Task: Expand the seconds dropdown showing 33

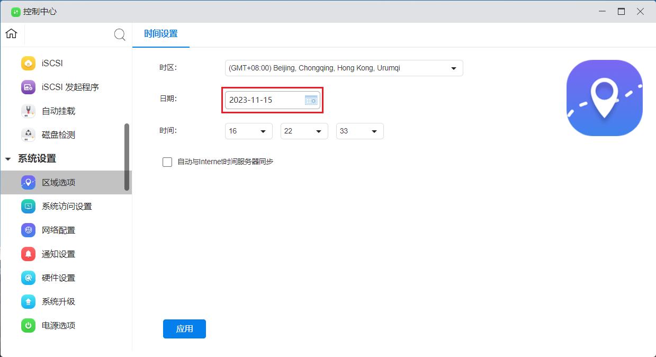Action: pyautogui.click(x=360, y=131)
